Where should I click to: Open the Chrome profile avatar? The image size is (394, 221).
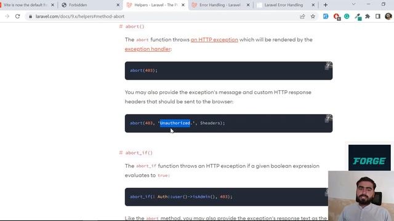(x=388, y=17)
